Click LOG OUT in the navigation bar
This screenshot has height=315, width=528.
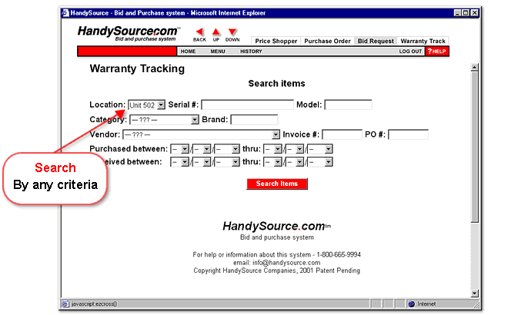410,51
